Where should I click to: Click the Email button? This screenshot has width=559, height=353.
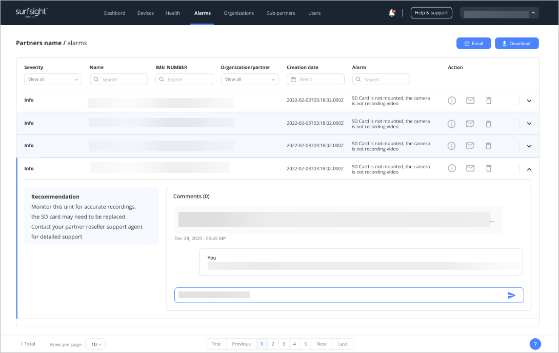pyautogui.click(x=473, y=43)
